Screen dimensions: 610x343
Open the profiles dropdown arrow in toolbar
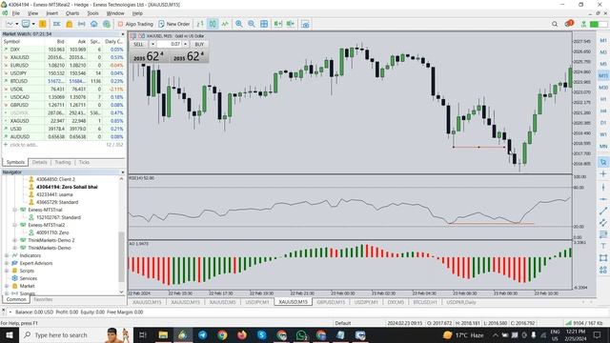(x=33, y=24)
